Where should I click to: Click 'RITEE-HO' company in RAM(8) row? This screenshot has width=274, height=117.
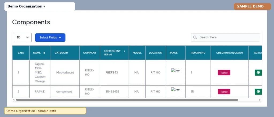pyautogui.click(x=89, y=92)
